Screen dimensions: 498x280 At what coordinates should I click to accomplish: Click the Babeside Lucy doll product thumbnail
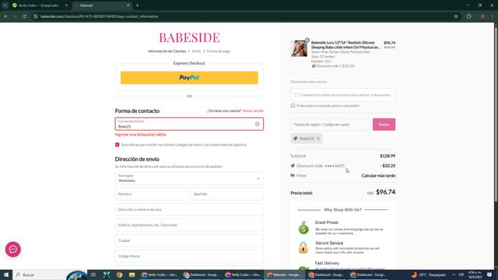click(x=299, y=48)
